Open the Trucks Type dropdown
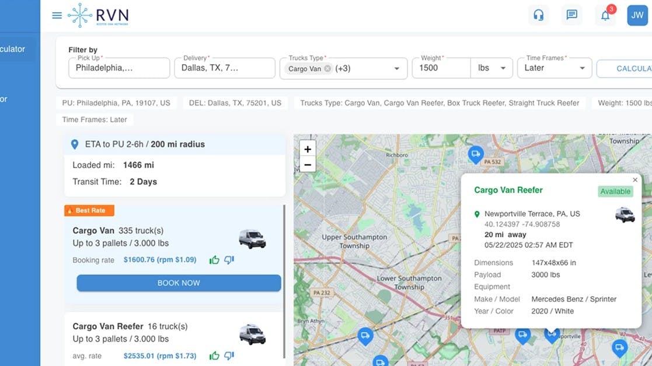The height and width of the screenshot is (366, 652). tap(395, 68)
